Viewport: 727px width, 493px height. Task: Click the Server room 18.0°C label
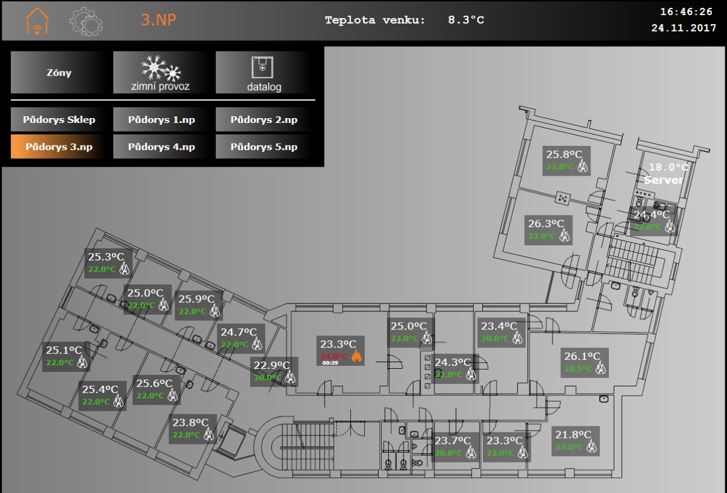(665, 174)
